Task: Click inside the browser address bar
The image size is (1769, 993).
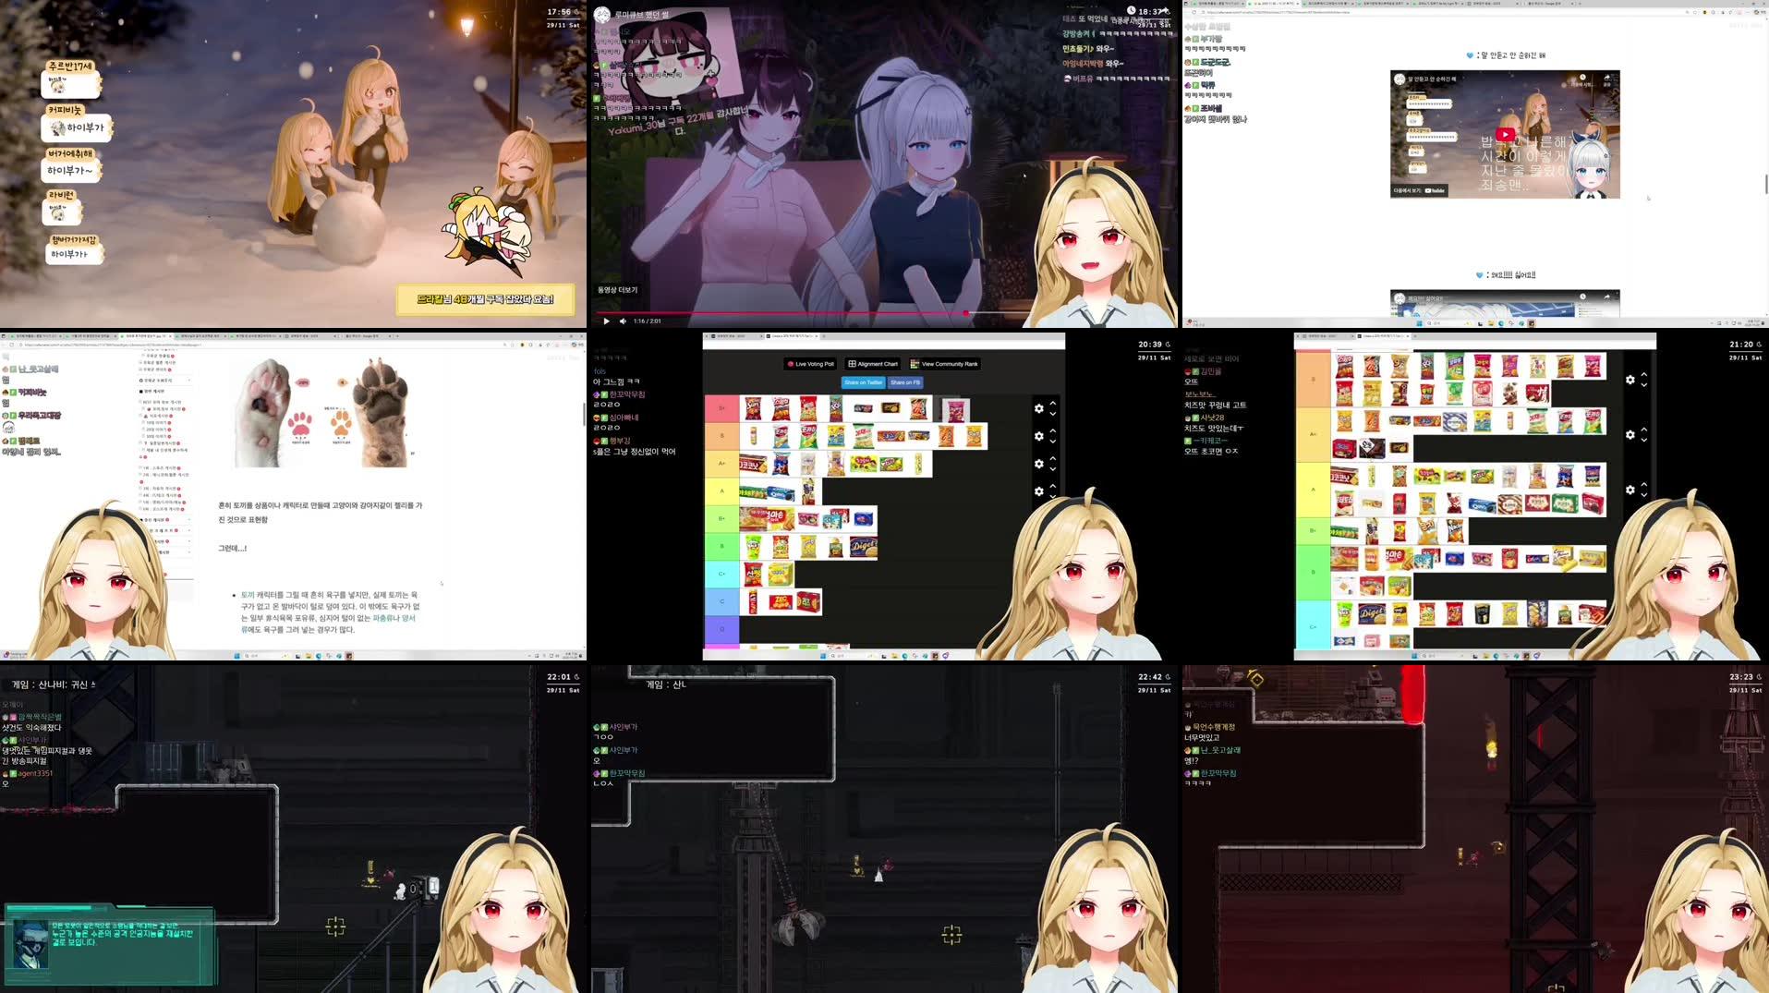Action: (1293, 12)
